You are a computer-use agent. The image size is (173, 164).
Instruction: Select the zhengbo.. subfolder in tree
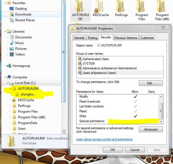[28, 94]
